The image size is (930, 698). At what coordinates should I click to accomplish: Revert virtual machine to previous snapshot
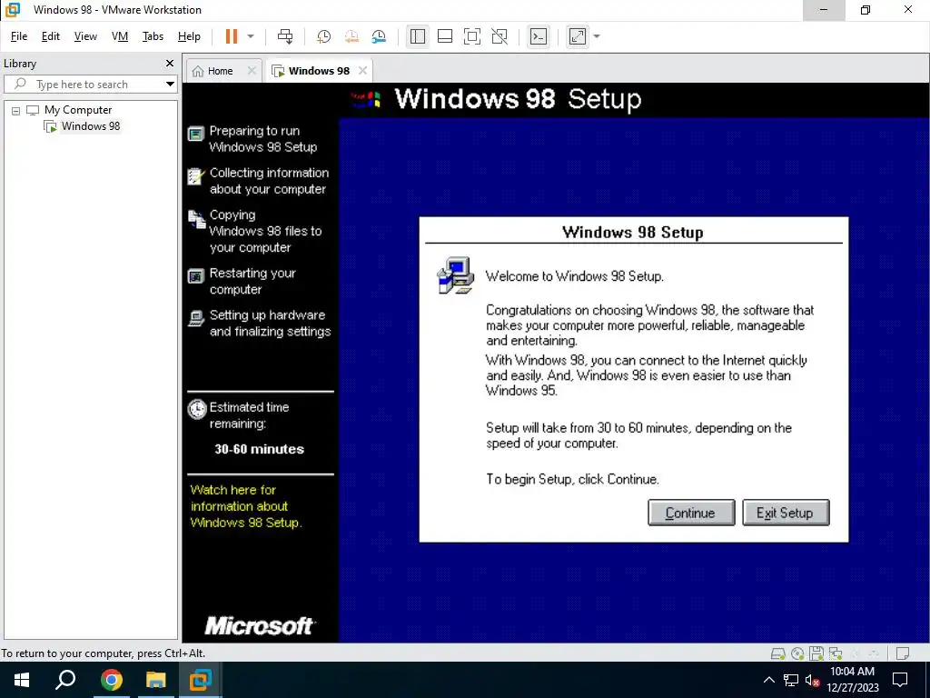pos(351,36)
